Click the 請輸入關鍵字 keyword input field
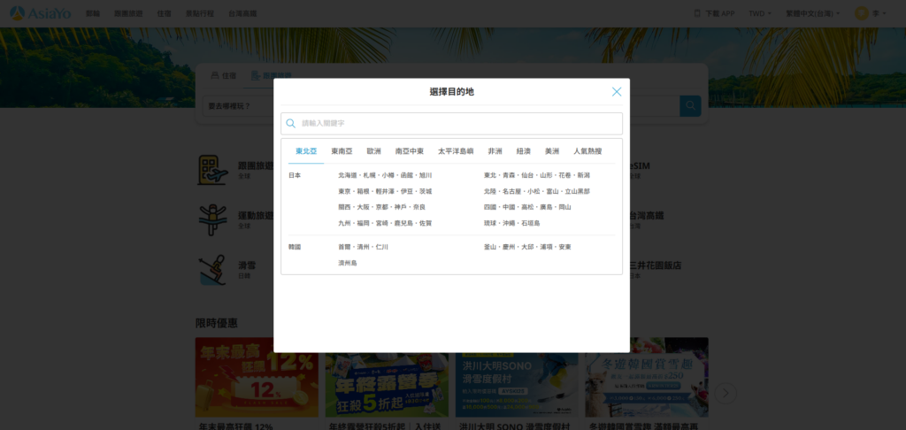906x430 pixels. pyautogui.click(x=452, y=124)
